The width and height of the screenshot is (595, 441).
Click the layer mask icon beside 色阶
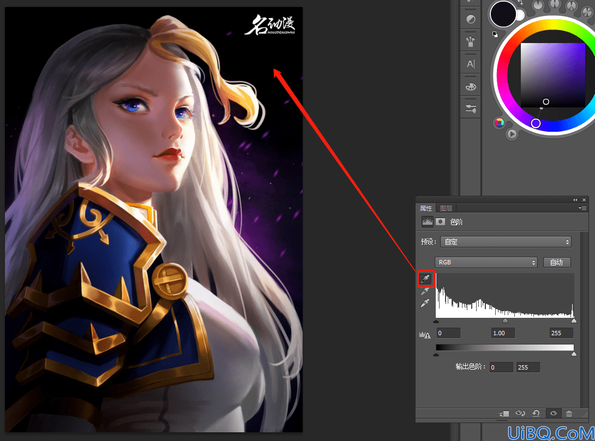[440, 222]
